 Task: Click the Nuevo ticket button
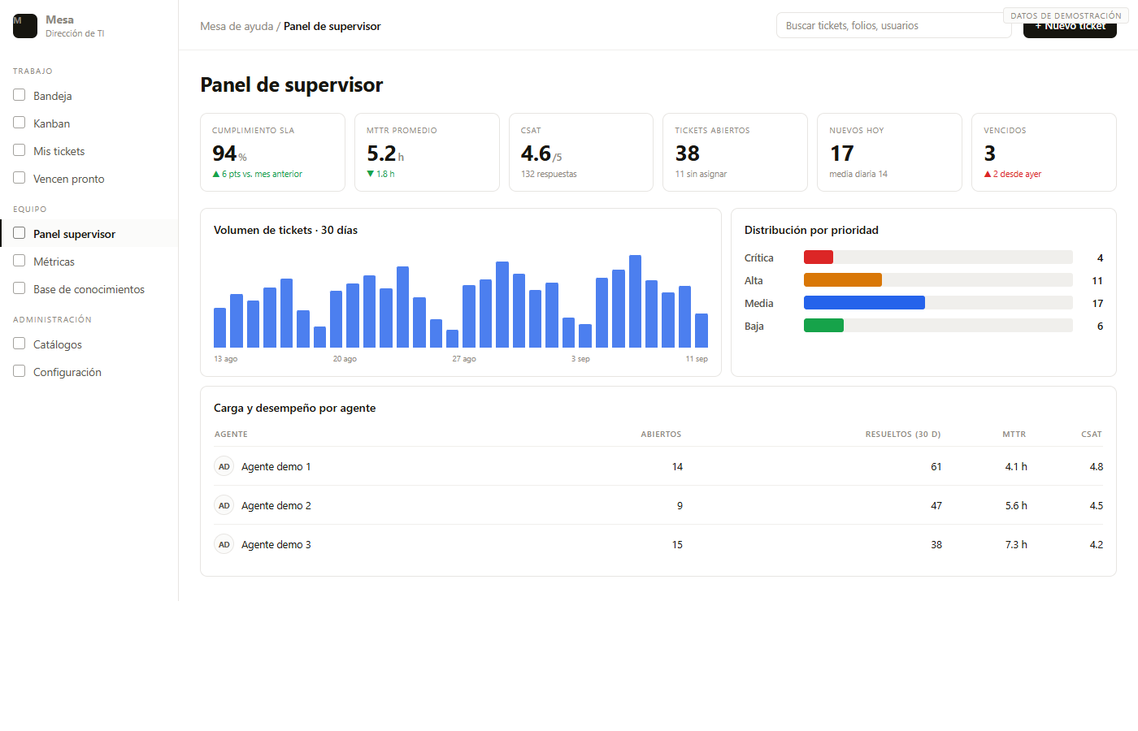click(x=1070, y=28)
